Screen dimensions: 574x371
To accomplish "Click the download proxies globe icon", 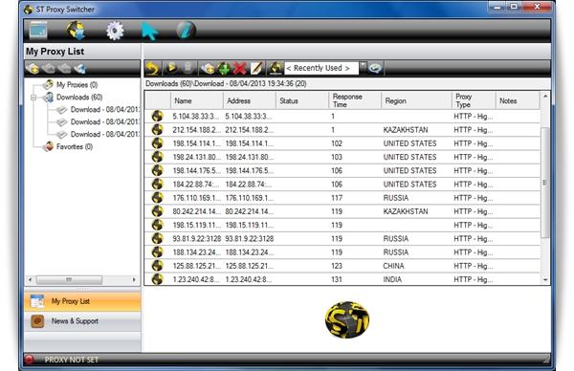I will [77, 31].
